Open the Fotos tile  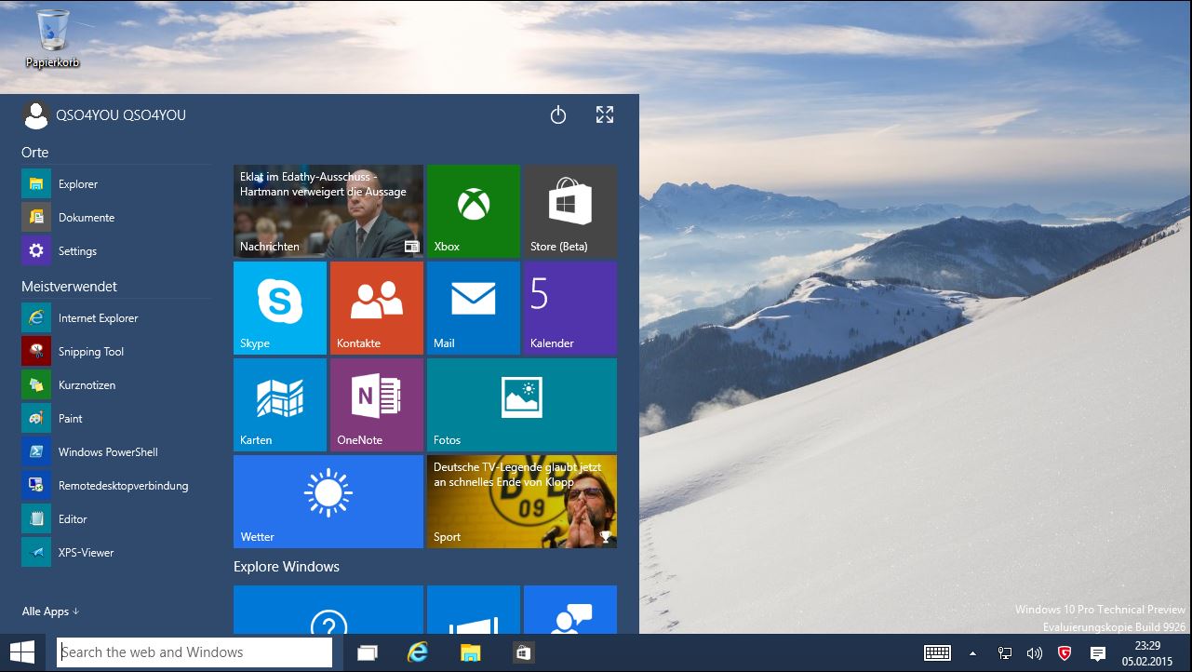[522, 405]
